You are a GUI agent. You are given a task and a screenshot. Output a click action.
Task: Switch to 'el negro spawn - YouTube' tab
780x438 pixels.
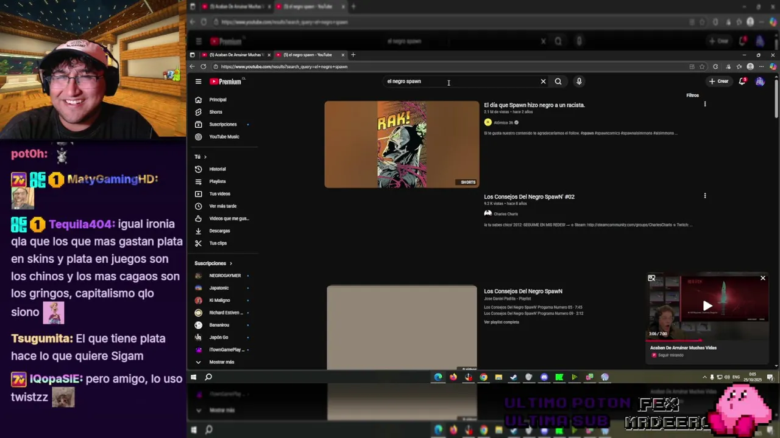(x=307, y=55)
